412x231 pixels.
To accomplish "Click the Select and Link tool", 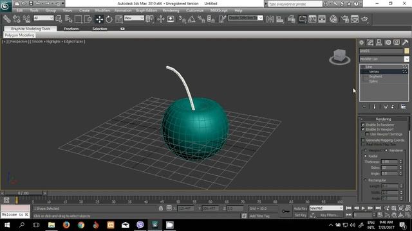I will click(7, 19).
